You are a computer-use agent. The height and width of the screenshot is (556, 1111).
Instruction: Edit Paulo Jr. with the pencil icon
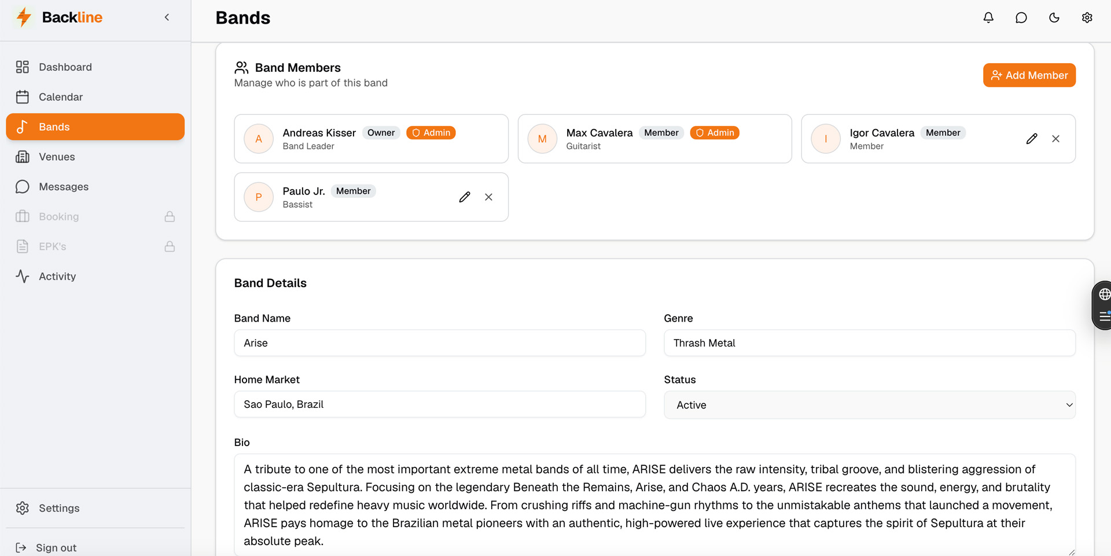coord(465,197)
